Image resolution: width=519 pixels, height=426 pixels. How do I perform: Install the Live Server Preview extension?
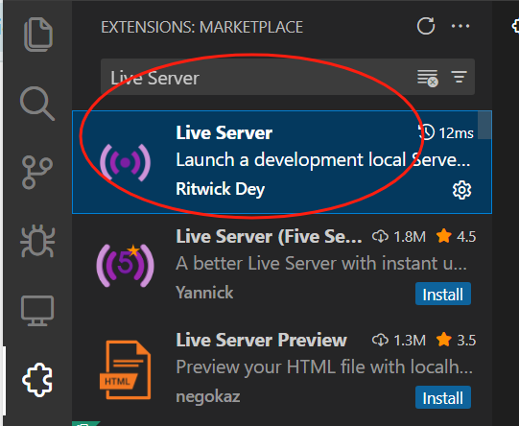point(443,397)
